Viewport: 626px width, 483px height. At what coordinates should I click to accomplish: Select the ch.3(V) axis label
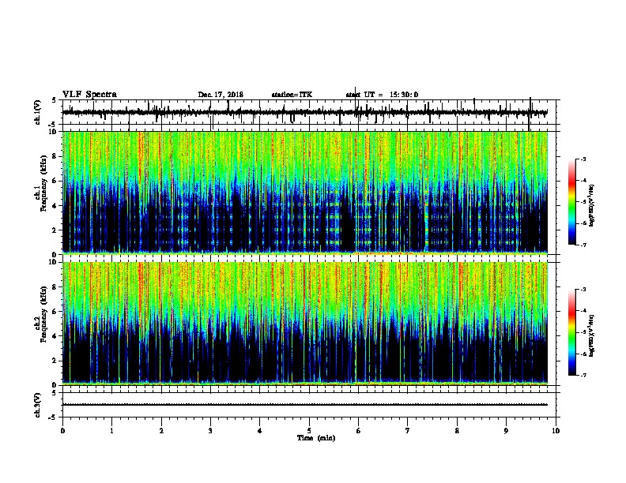[38, 405]
